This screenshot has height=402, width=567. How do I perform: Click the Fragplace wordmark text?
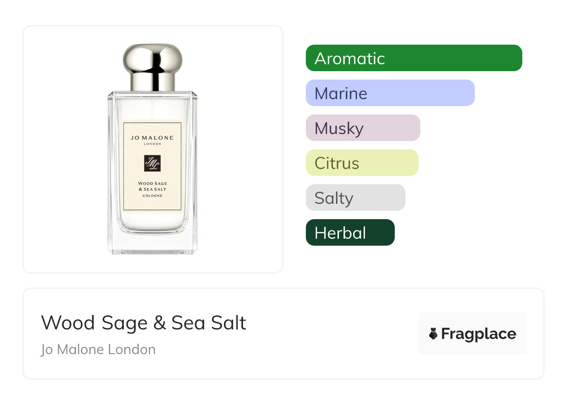(478, 334)
